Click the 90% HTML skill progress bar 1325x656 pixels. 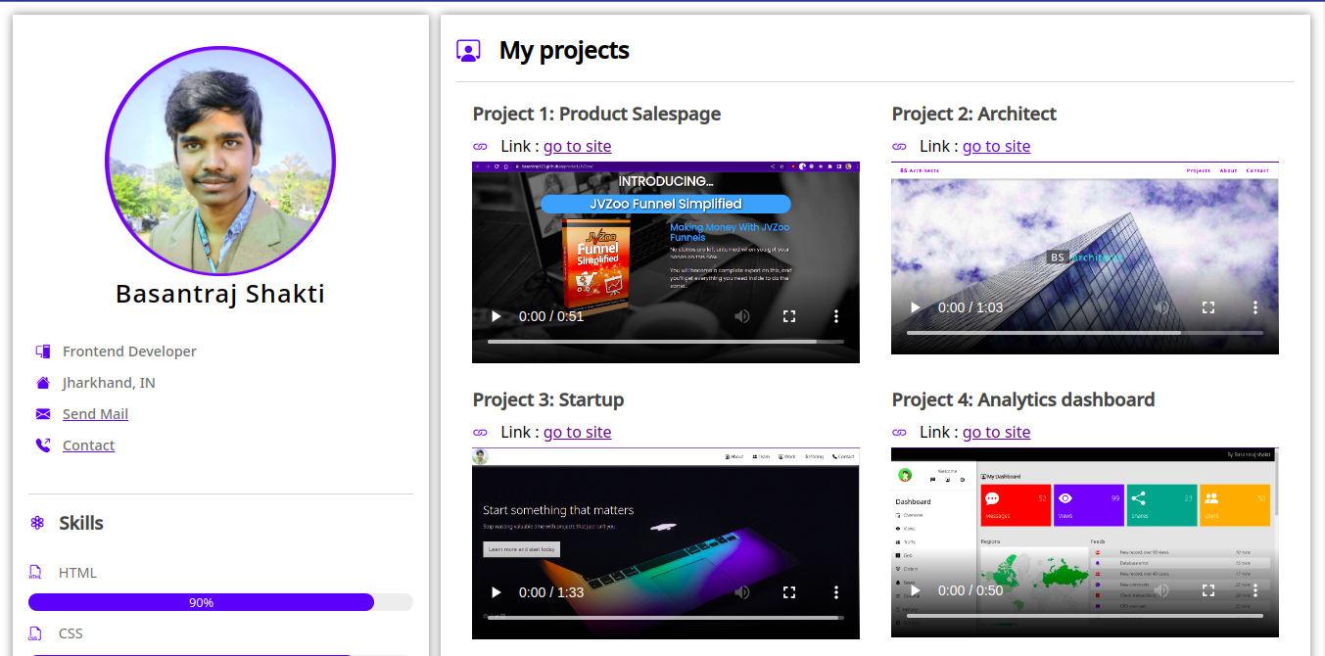(x=201, y=601)
